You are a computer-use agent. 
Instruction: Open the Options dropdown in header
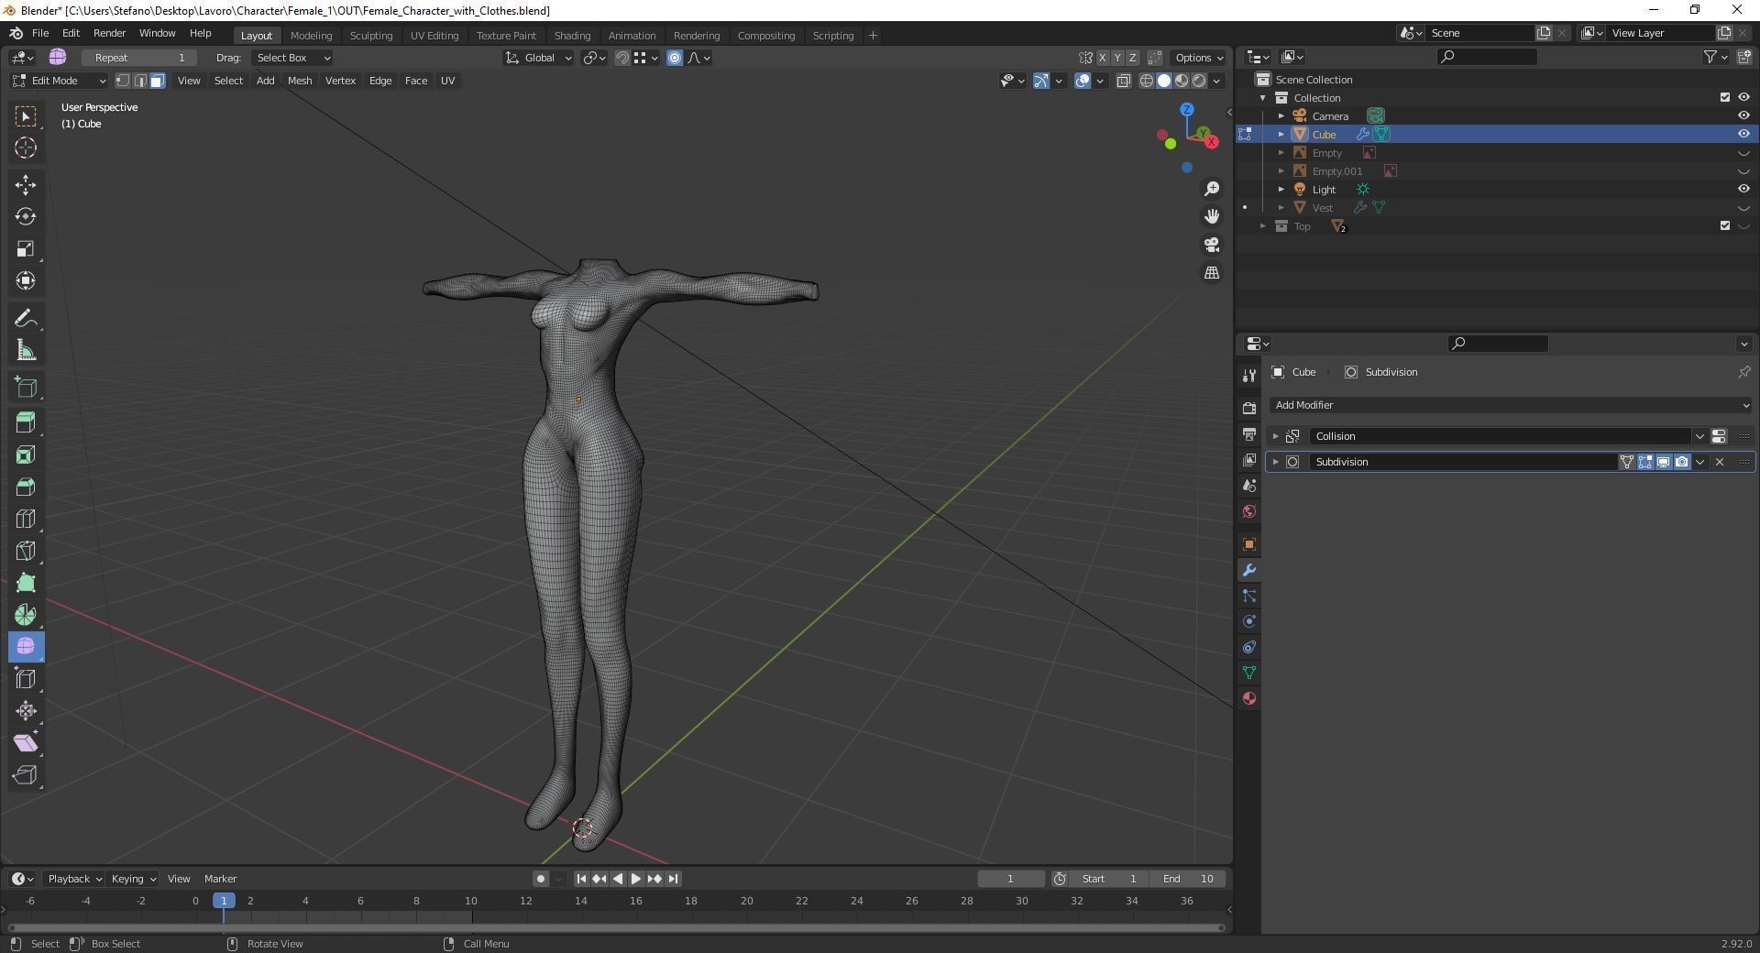(x=1198, y=58)
